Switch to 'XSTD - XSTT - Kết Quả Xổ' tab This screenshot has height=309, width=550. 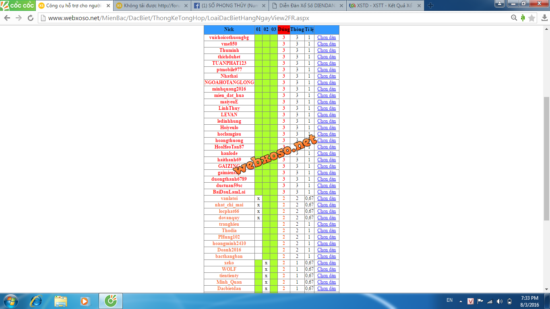pos(385,6)
